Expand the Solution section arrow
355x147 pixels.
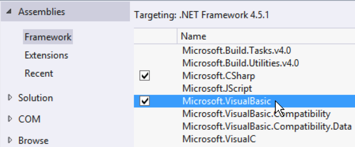tap(9, 98)
